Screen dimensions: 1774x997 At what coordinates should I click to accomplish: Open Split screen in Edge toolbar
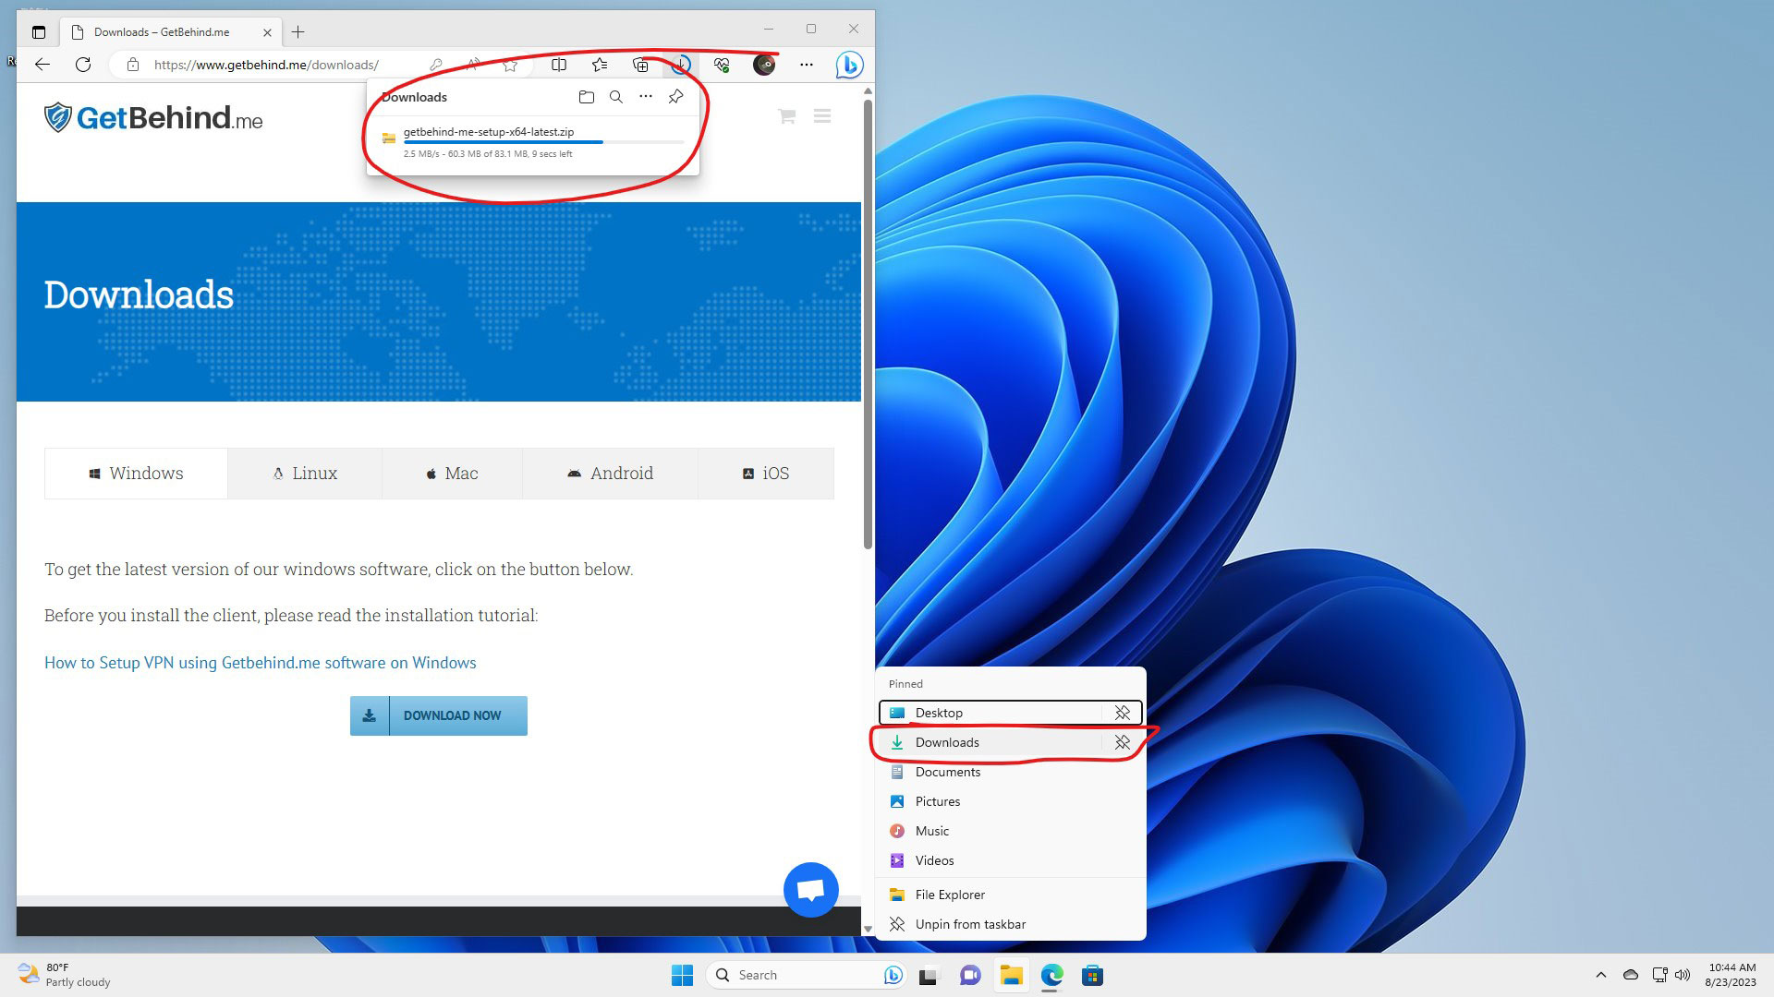[559, 65]
